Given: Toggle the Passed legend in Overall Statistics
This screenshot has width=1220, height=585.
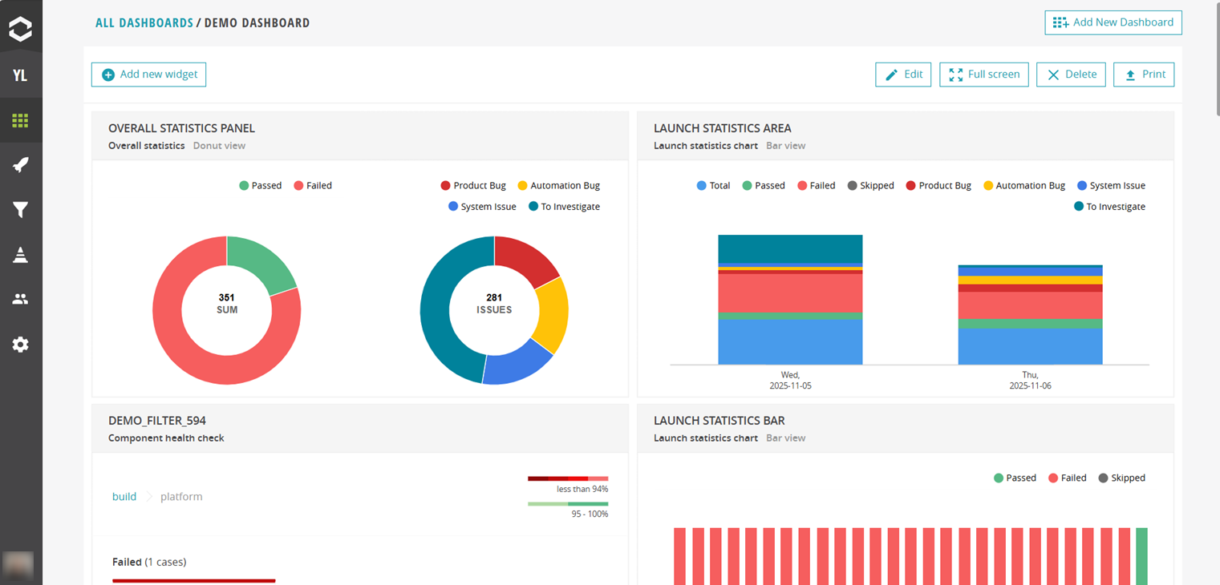Looking at the screenshot, I should [260, 185].
